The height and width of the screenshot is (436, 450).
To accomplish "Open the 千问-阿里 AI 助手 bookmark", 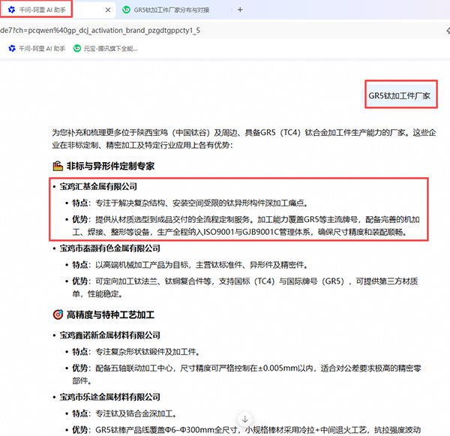I will click(37, 49).
